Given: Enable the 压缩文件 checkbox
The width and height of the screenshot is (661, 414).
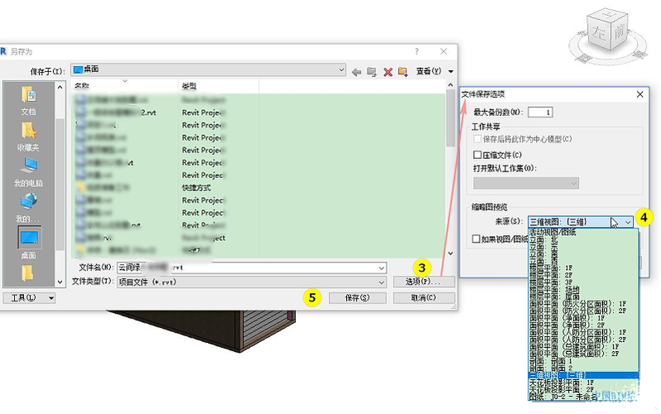Looking at the screenshot, I should click(x=477, y=155).
